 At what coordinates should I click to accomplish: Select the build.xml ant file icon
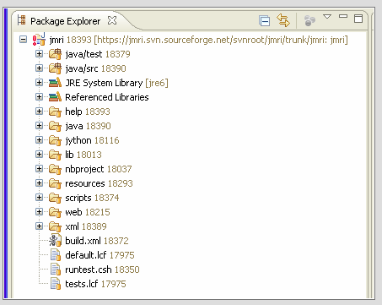pyautogui.click(x=55, y=240)
